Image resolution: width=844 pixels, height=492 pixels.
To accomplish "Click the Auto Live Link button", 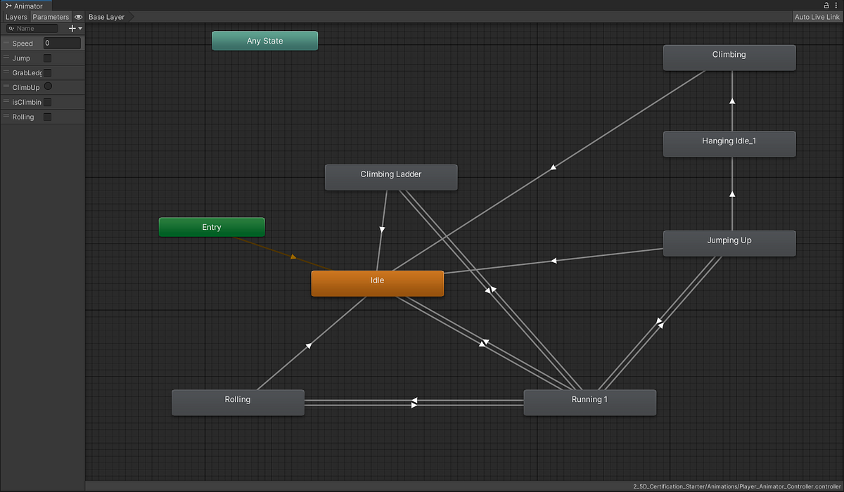I will coord(817,16).
